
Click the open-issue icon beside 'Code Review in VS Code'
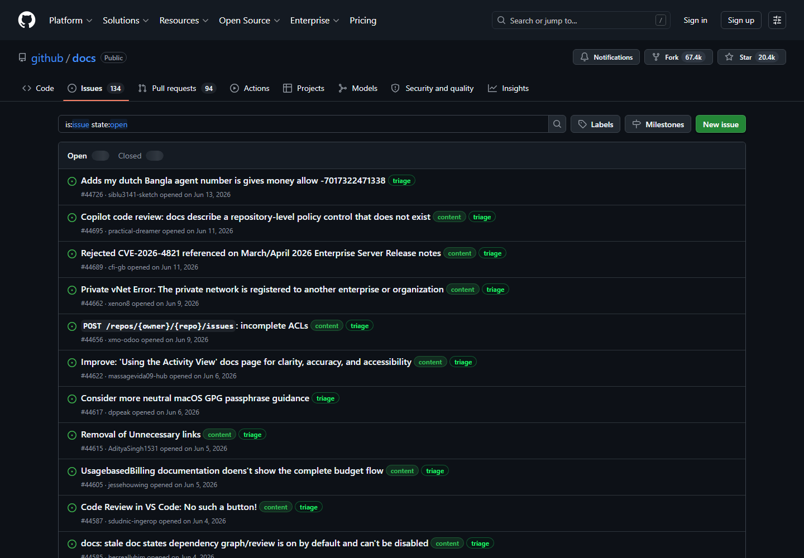click(x=72, y=508)
